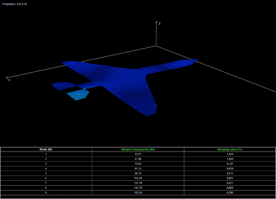This screenshot has width=276, height=199.
Task: Click the 23,27 Hz frequency cell
Action: pyautogui.click(x=138, y=154)
